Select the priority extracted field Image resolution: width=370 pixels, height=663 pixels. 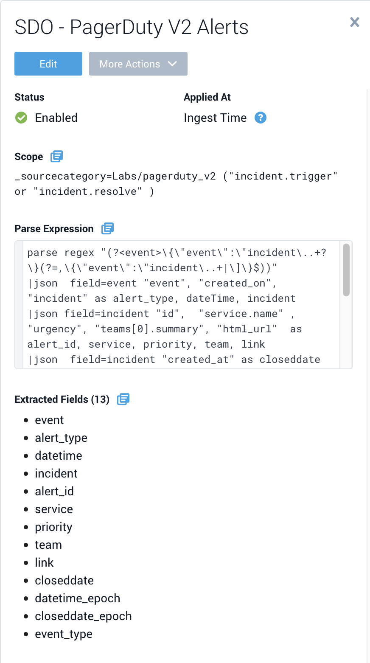pos(53,527)
